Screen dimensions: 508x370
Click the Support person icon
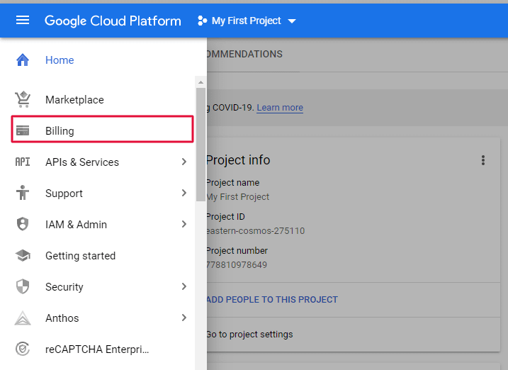tap(23, 194)
